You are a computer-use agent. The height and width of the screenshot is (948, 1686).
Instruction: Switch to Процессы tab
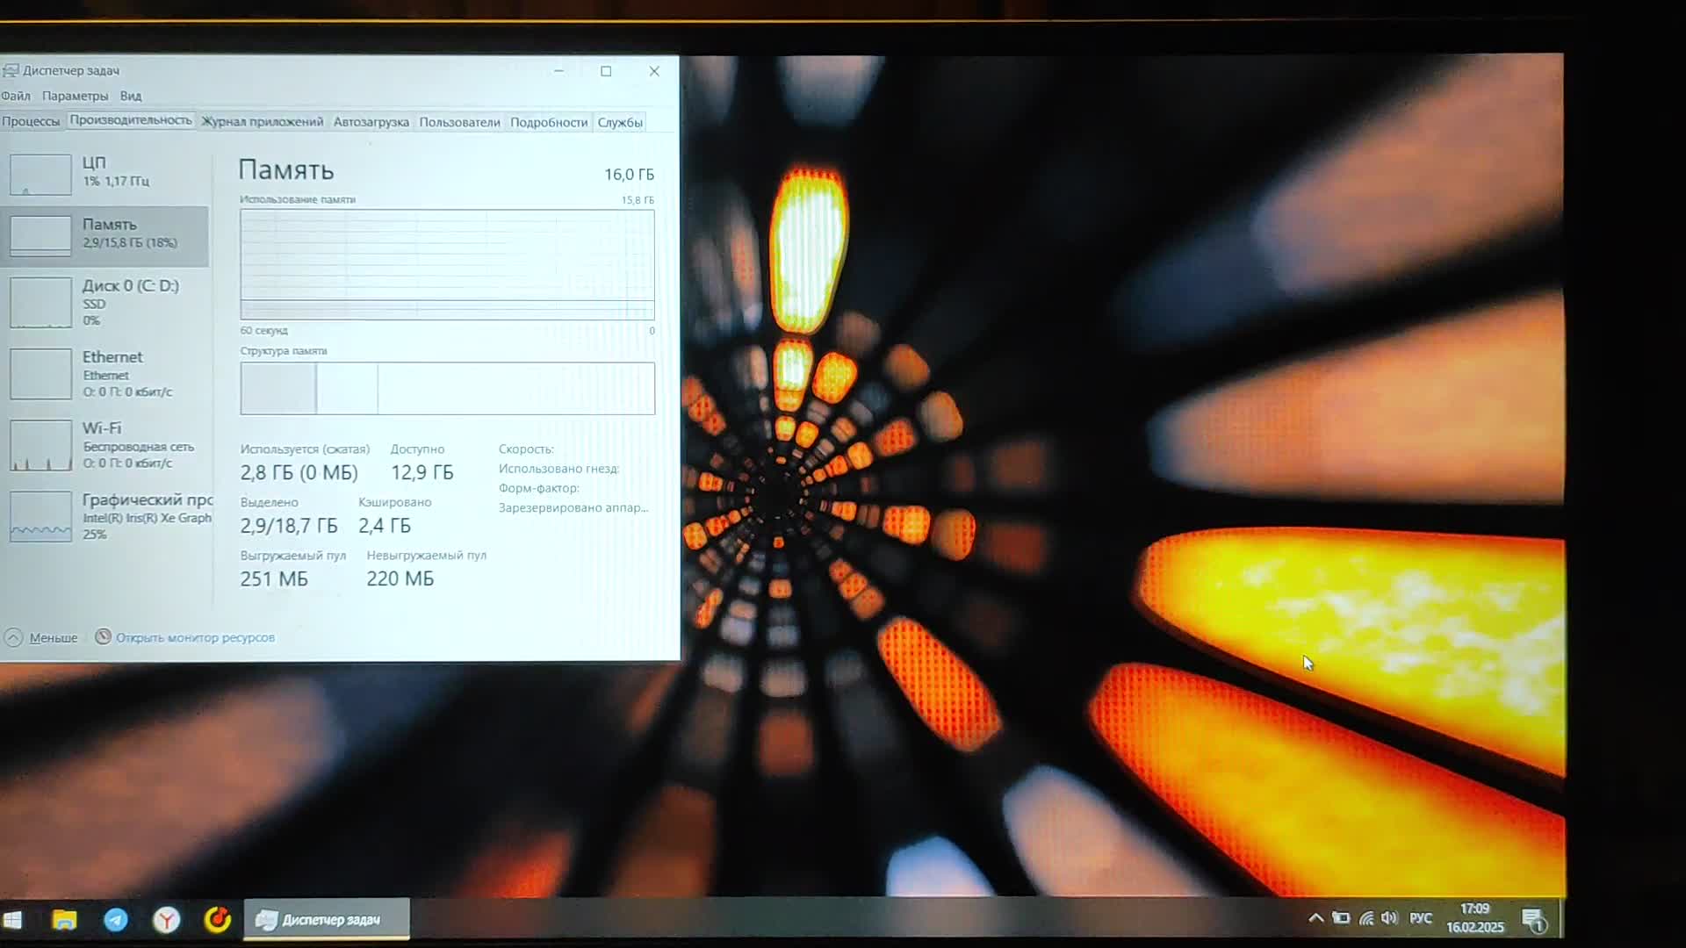pyautogui.click(x=31, y=122)
